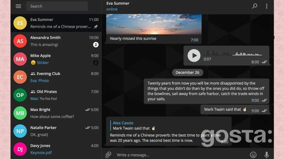Click Mike Apple's muted unread badge
Viewport: 284px width, 159px height.
(96, 63)
